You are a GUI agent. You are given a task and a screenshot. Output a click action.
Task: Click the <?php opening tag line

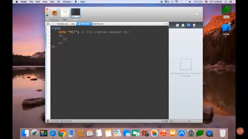click(56, 28)
